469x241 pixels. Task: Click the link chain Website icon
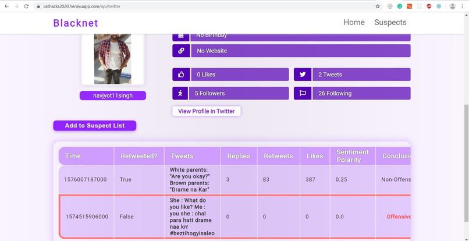(181, 51)
